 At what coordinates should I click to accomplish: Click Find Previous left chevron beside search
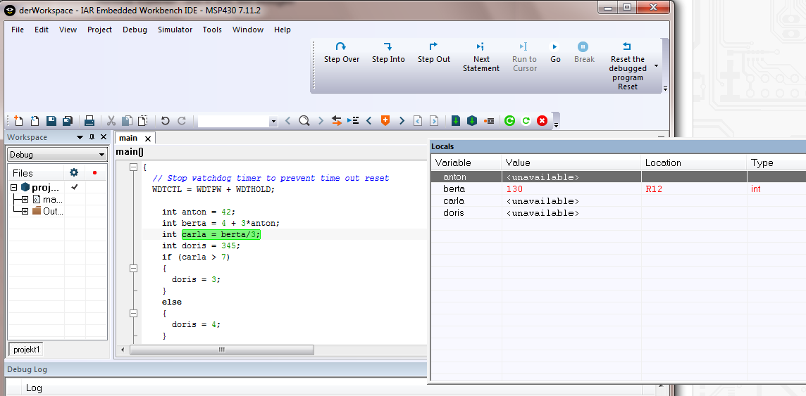[x=288, y=120]
